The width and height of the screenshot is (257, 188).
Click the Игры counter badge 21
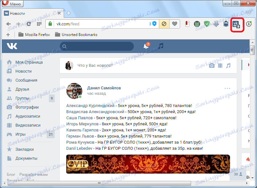tap(50, 134)
